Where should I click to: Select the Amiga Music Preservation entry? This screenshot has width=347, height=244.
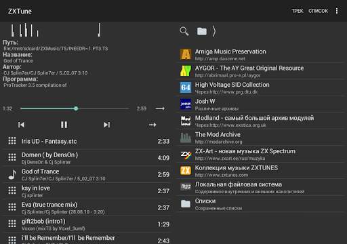[261, 54]
